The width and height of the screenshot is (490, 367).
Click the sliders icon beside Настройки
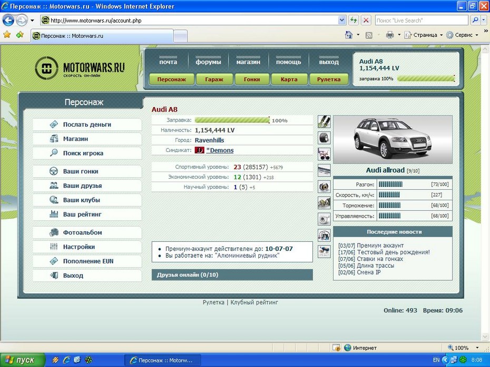coord(54,246)
